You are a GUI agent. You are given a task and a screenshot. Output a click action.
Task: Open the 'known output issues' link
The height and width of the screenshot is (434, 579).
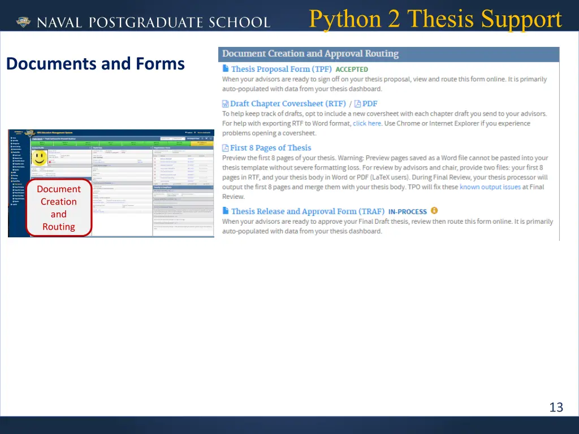click(490, 186)
